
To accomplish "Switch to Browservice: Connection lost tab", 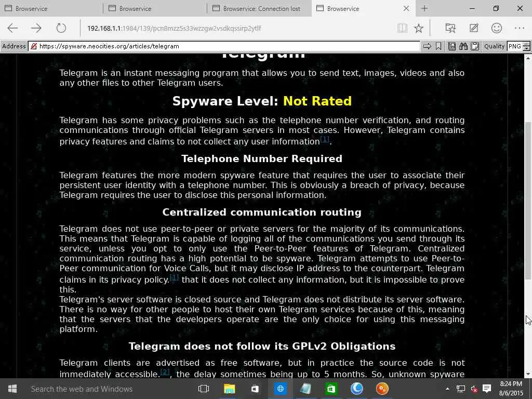I will pos(259,8).
